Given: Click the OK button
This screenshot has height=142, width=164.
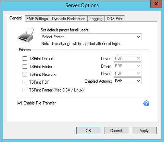Looking at the screenshot, I should 89,130.
